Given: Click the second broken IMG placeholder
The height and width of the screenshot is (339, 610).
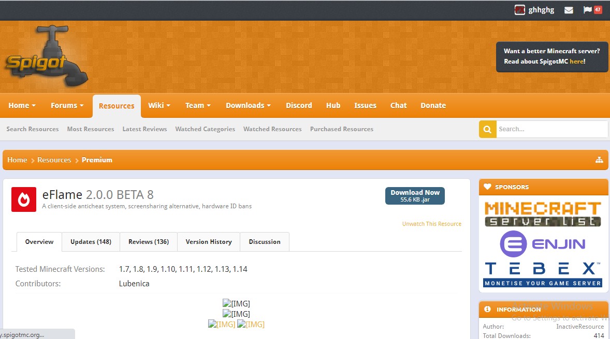Looking at the screenshot, I should (236, 314).
